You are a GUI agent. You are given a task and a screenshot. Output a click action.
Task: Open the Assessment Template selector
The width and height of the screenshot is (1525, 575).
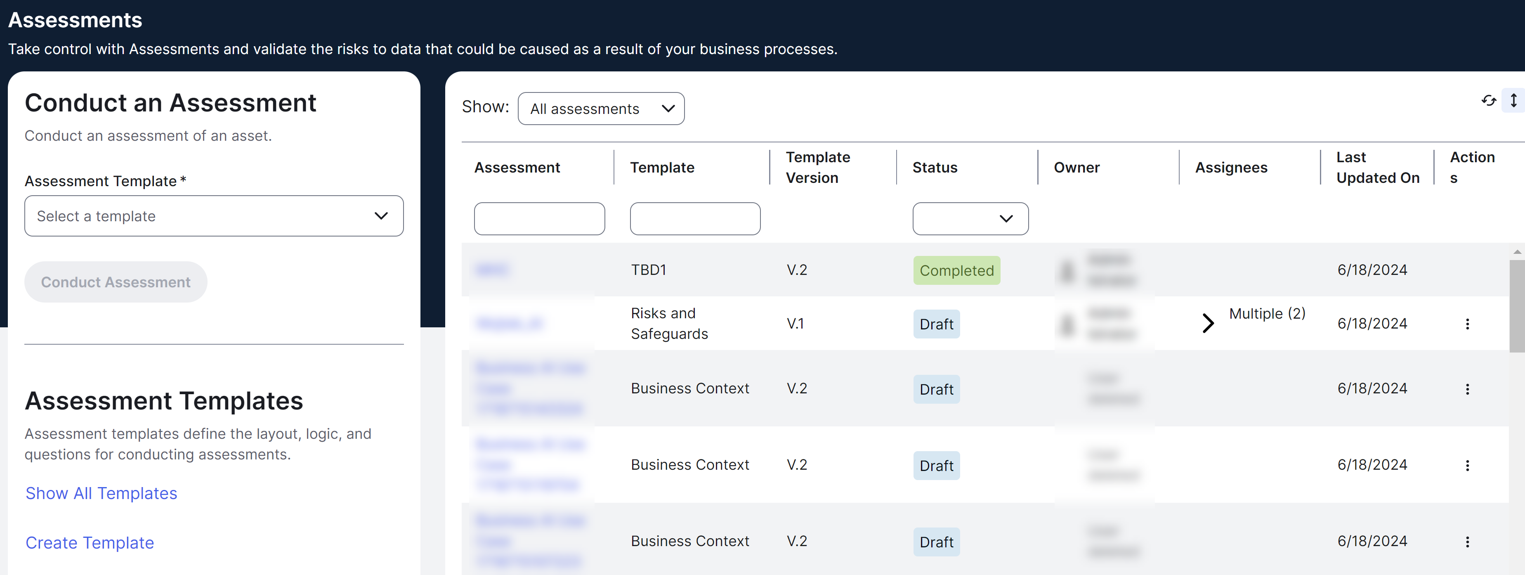[x=214, y=215]
